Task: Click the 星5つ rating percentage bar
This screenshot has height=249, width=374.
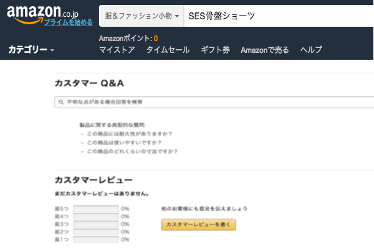Action: point(96,209)
